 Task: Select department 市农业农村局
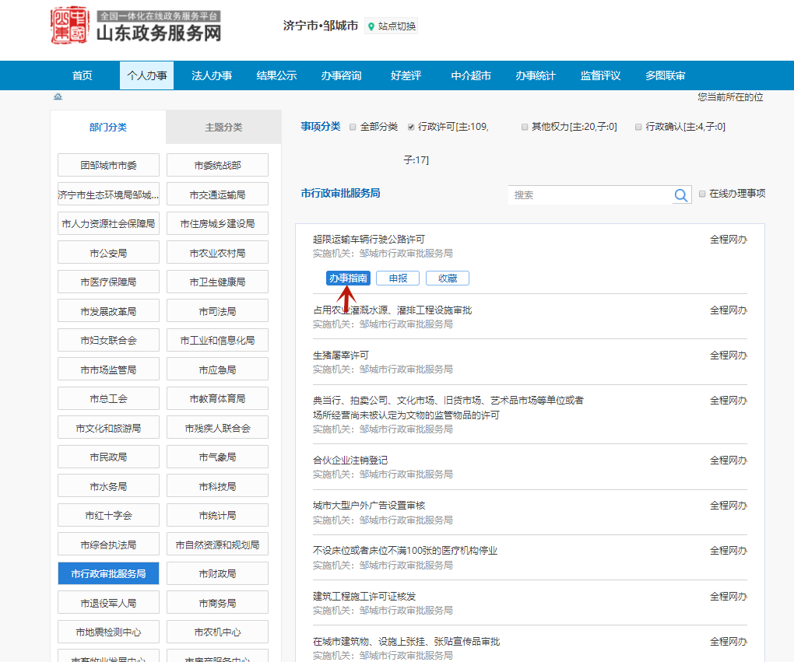pyautogui.click(x=218, y=253)
